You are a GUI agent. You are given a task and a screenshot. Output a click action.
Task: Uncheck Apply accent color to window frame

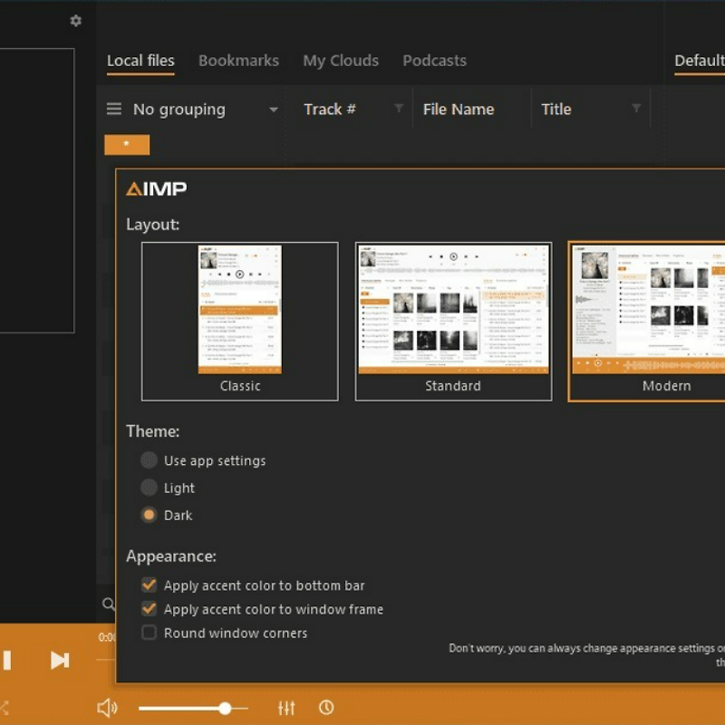[x=149, y=609]
